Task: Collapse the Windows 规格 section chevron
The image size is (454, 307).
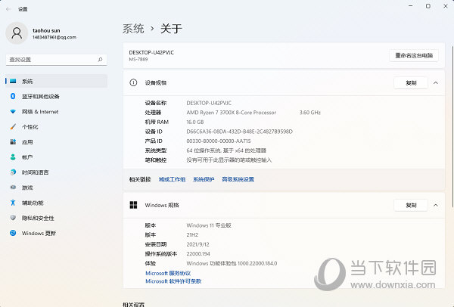Action: (436, 205)
